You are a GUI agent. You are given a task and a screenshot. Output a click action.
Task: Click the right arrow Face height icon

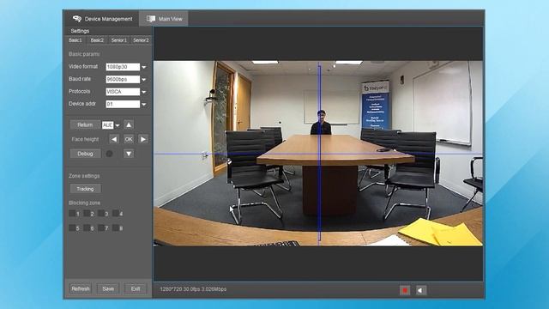tap(143, 139)
